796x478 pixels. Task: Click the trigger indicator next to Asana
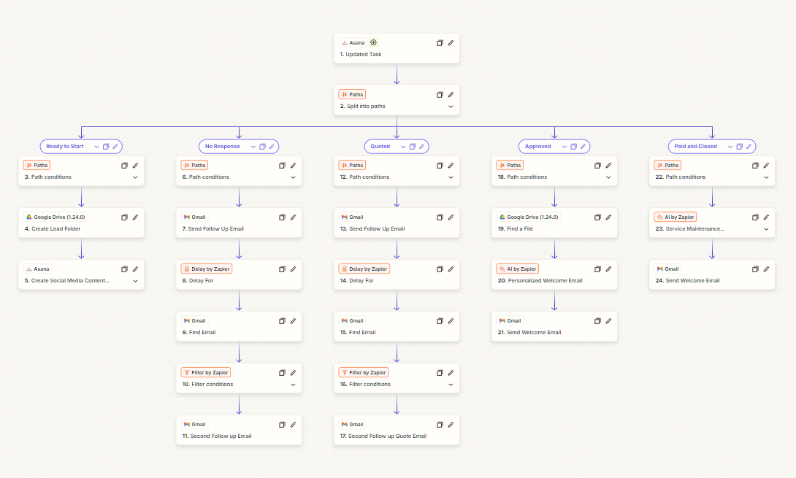pyautogui.click(x=374, y=42)
